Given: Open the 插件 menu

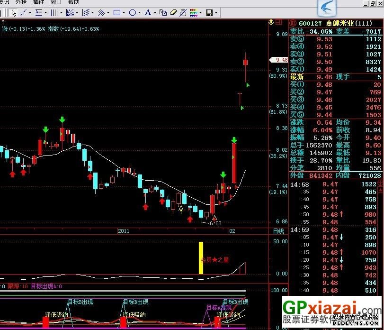Looking at the screenshot, I should (x=38, y=2).
